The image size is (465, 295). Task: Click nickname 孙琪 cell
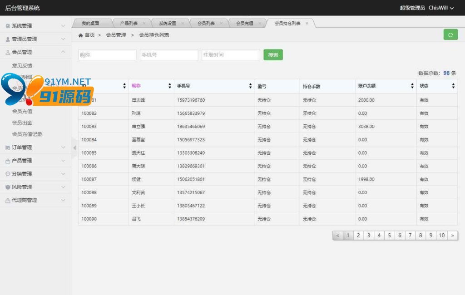coord(136,113)
